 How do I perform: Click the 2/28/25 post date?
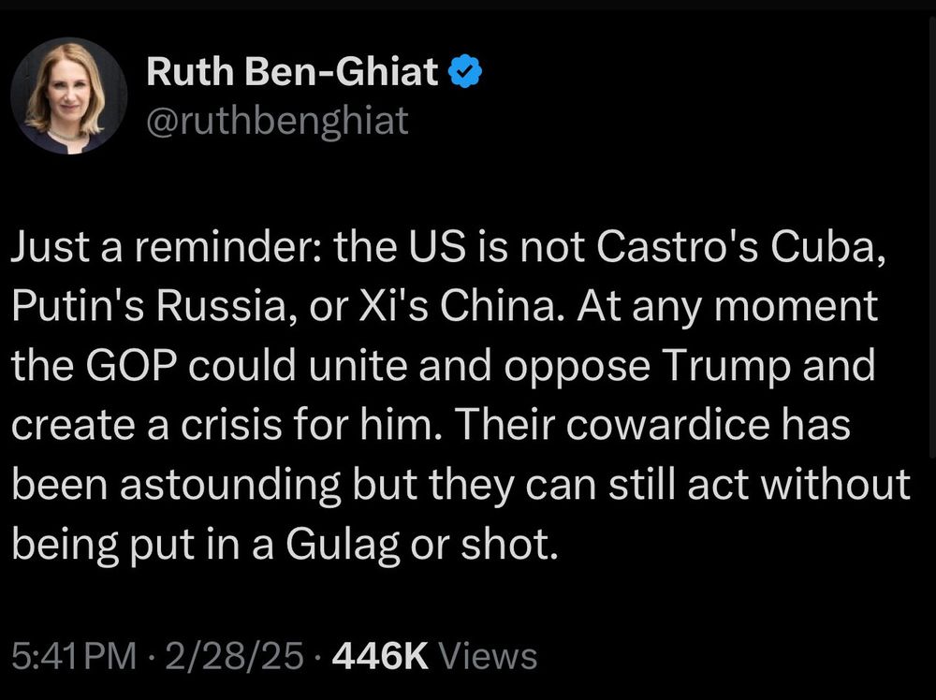click(235, 656)
